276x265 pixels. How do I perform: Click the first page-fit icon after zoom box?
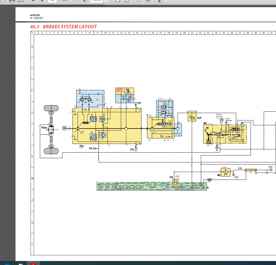[x=118, y=1]
